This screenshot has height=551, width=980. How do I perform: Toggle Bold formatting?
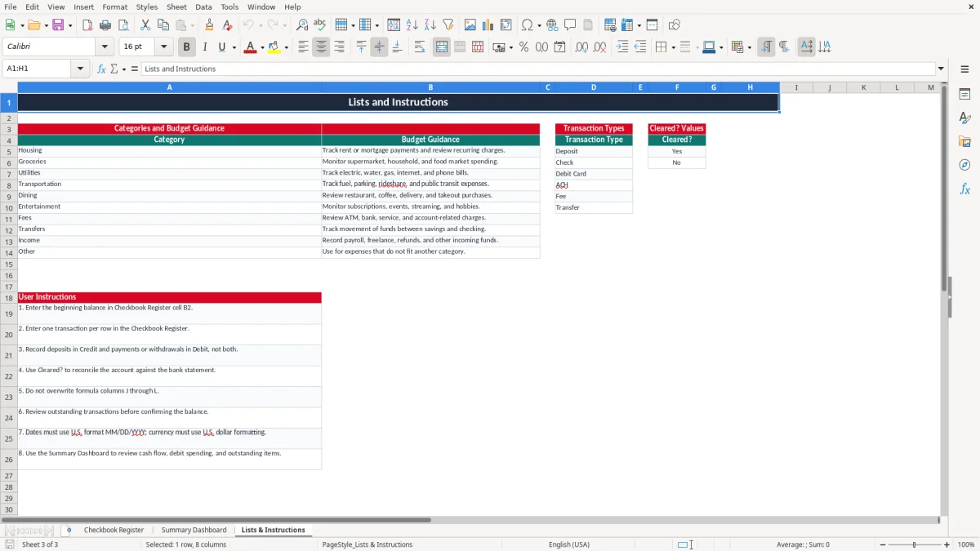click(186, 47)
